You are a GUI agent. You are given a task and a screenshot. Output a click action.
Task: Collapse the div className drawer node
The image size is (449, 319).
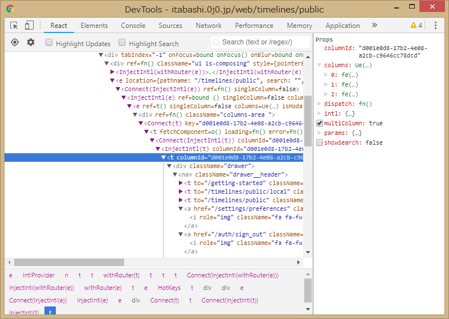(169, 166)
